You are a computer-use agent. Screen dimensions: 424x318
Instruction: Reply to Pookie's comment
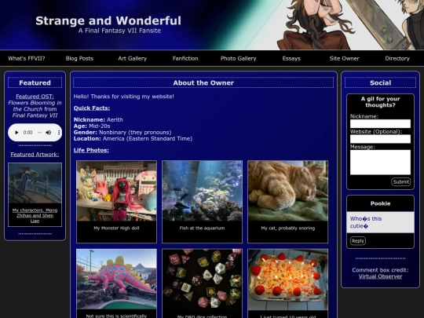(x=358, y=241)
